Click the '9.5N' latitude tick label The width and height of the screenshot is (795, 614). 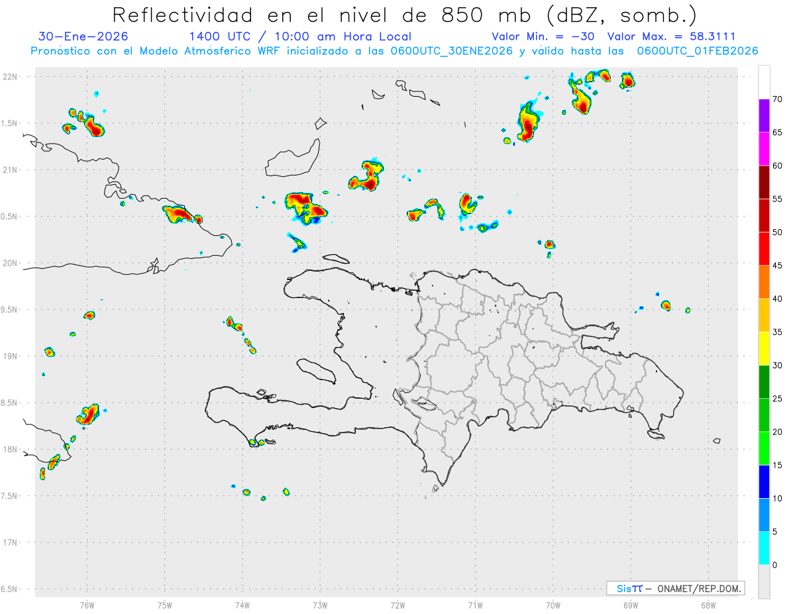tap(9, 310)
